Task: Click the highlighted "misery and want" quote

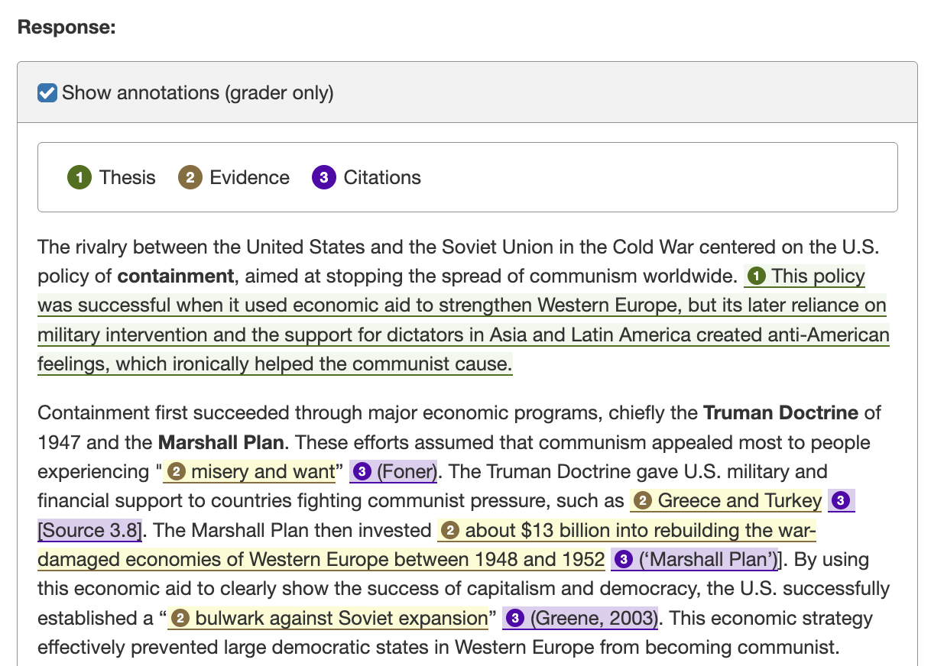Action: coord(262,472)
